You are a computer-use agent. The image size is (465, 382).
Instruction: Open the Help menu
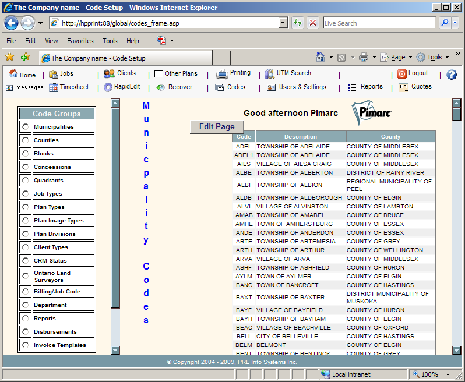click(x=132, y=41)
